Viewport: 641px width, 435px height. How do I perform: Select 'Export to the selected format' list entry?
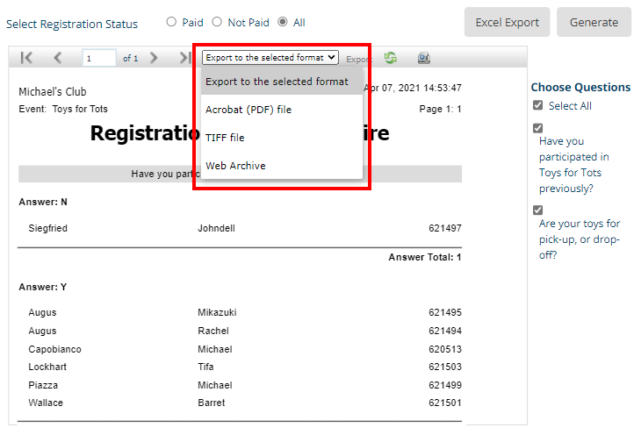(x=277, y=82)
